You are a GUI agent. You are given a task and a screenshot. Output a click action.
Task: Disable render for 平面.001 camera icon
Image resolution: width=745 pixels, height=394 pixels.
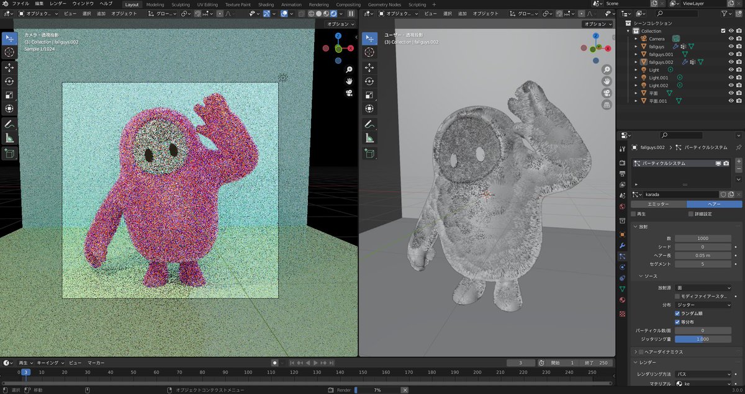click(x=739, y=101)
